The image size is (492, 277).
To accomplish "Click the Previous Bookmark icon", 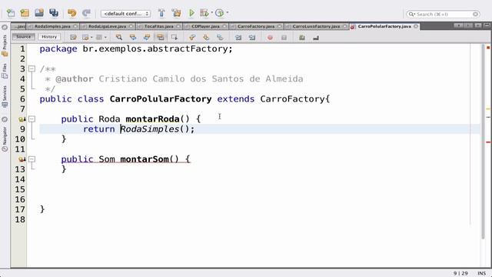I will click(192, 38).
